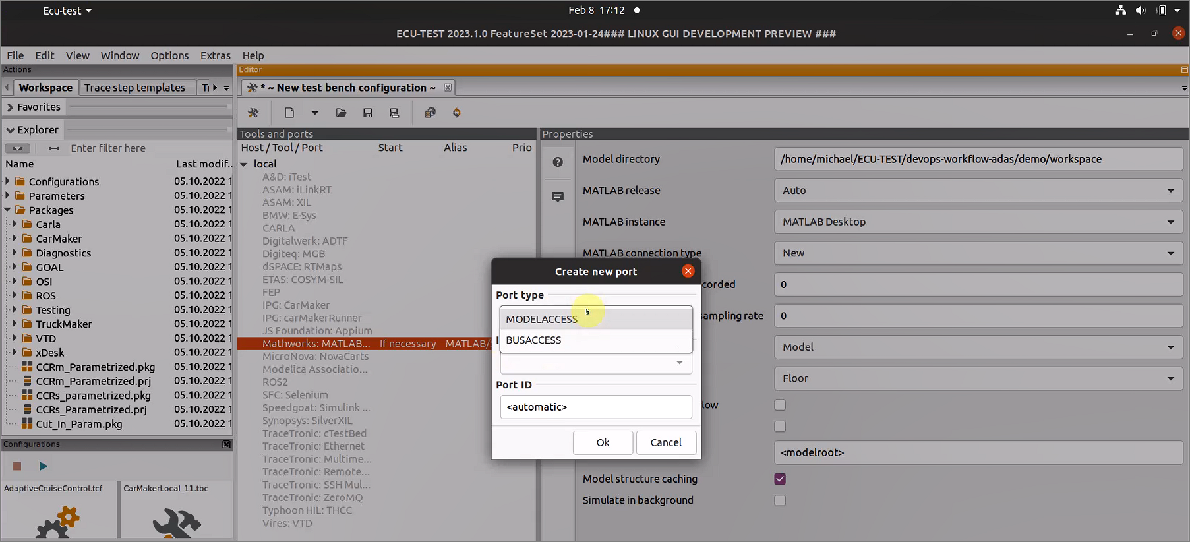Screen dimensions: 1190x542
Task: Click the open folder toolbar icon
Action: click(x=341, y=113)
